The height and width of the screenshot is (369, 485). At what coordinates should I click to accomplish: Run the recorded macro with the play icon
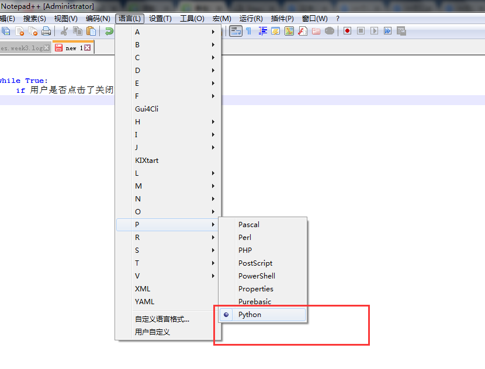click(374, 32)
